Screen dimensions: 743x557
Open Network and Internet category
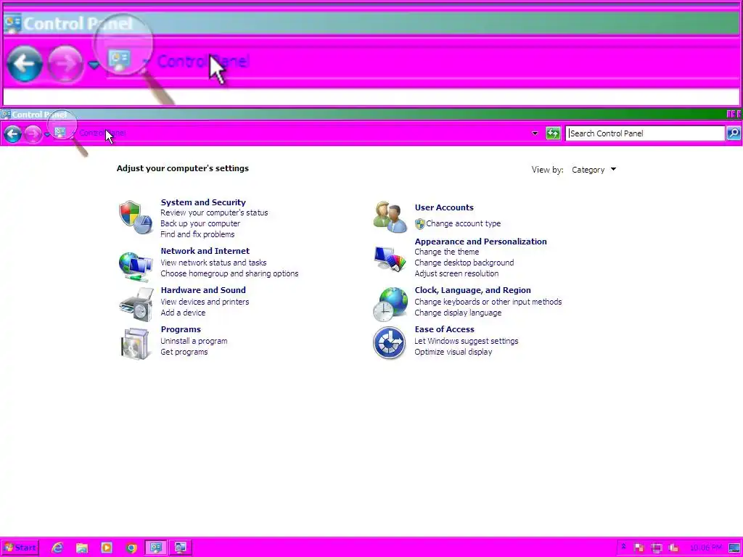pyautogui.click(x=205, y=251)
